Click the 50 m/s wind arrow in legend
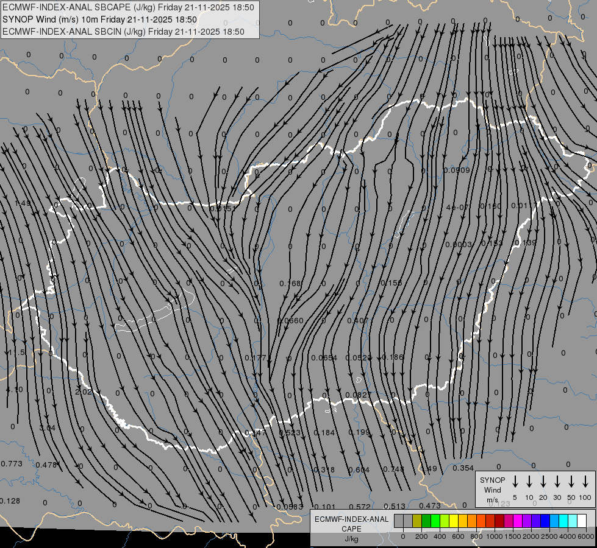This screenshot has height=548, width=597. click(571, 482)
